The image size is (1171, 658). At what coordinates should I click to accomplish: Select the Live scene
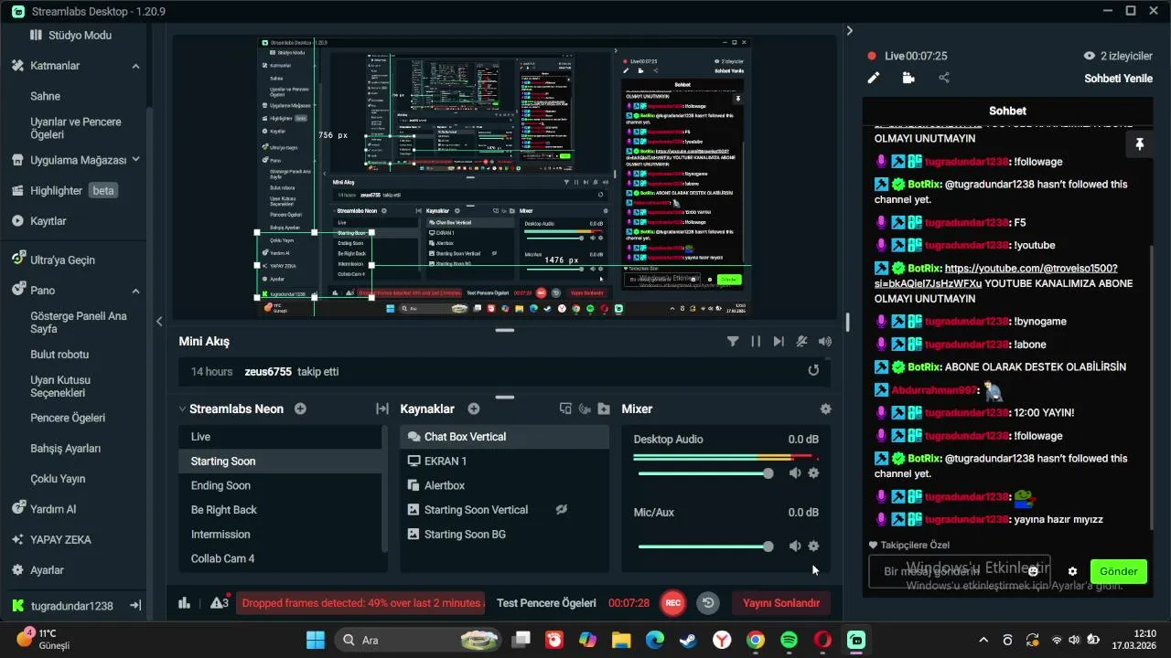pyautogui.click(x=279, y=437)
